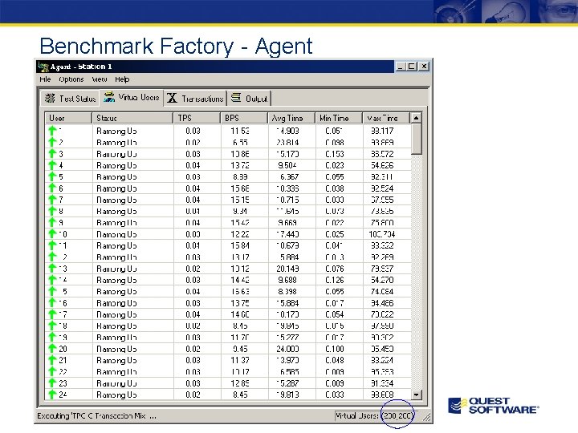Click the green arrow for user 5

click(x=52, y=176)
